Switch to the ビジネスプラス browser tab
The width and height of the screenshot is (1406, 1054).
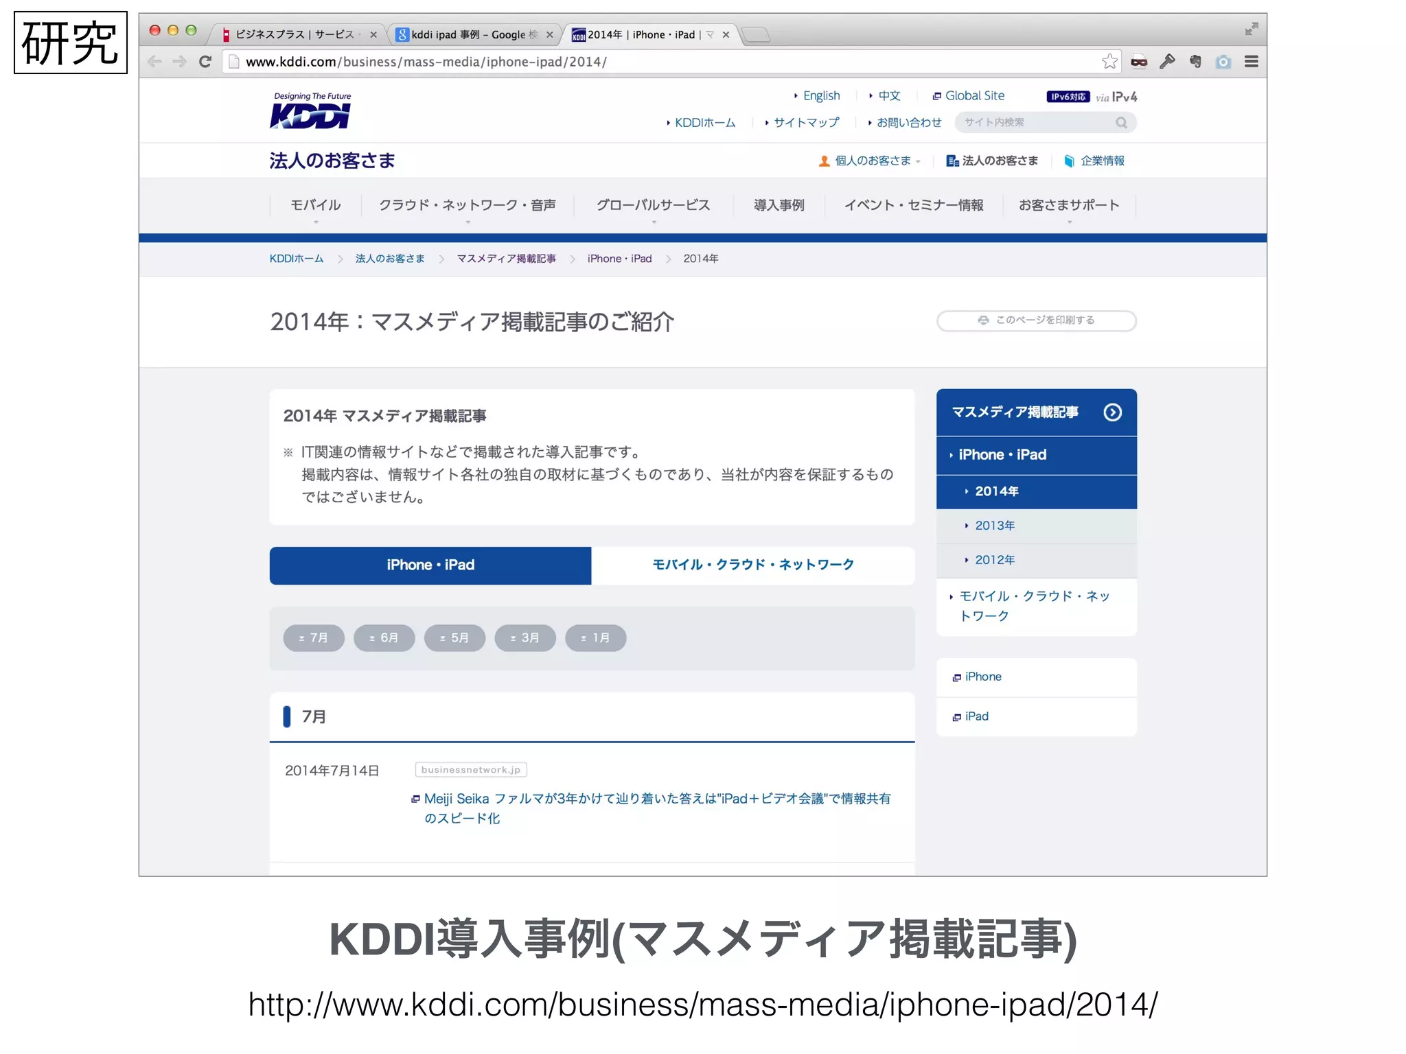[295, 34]
